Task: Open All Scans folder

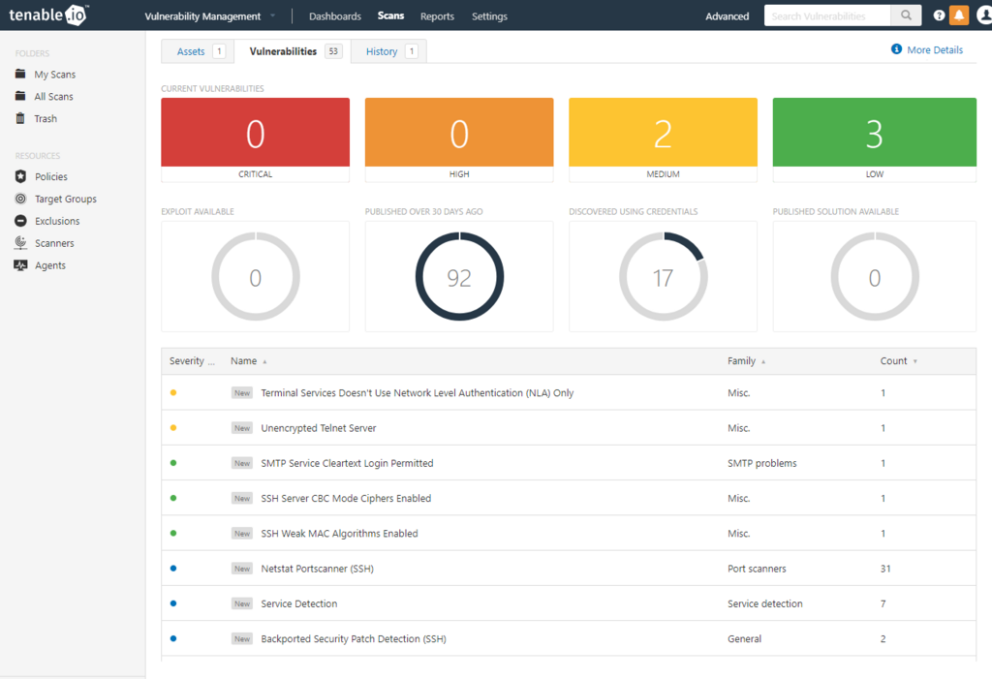Action: pyautogui.click(x=53, y=96)
